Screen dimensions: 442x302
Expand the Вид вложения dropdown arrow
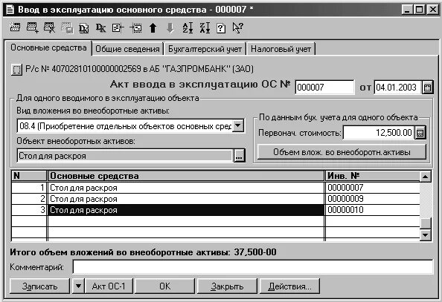pos(238,125)
